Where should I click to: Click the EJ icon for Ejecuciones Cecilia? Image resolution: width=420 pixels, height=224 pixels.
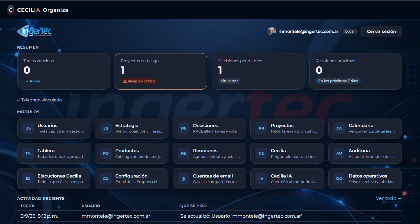(x=28, y=178)
